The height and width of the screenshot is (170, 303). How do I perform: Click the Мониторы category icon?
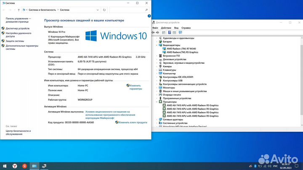(x=160, y=88)
